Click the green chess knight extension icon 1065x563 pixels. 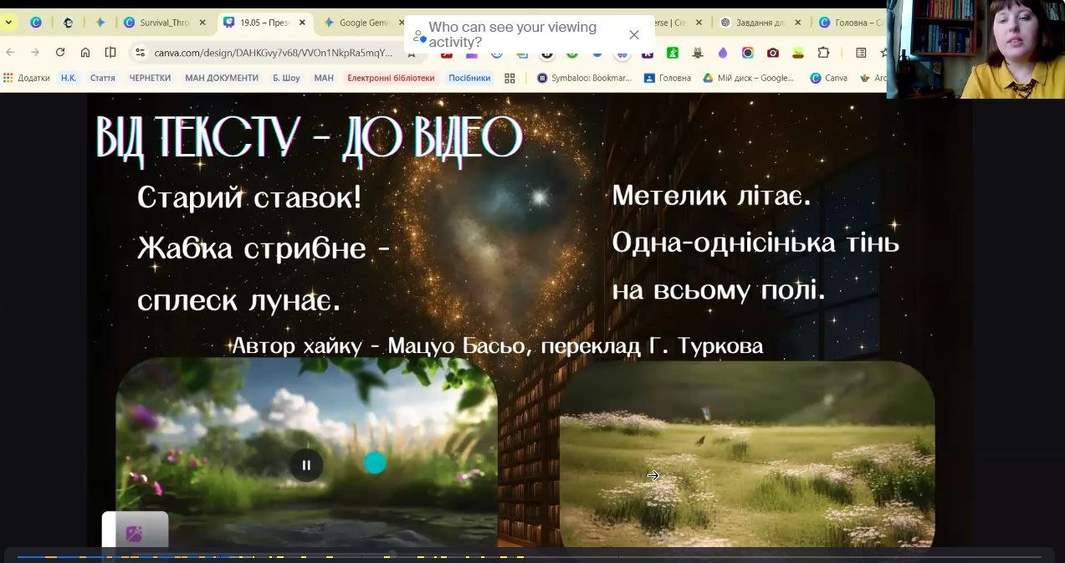pyautogui.click(x=672, y=53)
